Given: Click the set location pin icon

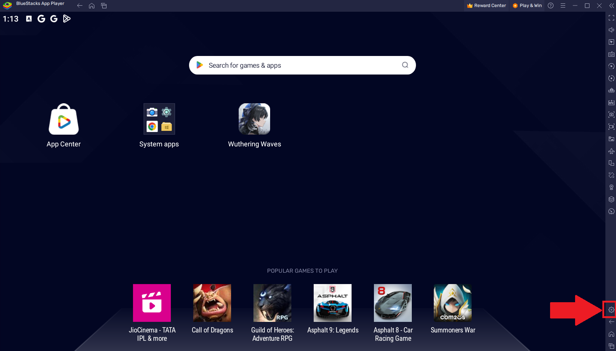Looking at the screenshot, I should pyautogui.click(x=611, y=187).
